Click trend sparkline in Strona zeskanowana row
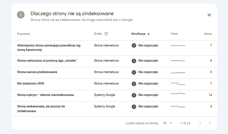The image size is (228, 134). pyautogui.click(x=178, y=106)
